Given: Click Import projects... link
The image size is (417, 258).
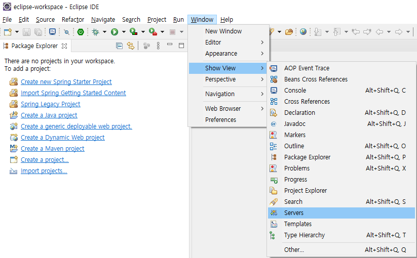Looking at the screenshot, I should (x=44, y=171).
